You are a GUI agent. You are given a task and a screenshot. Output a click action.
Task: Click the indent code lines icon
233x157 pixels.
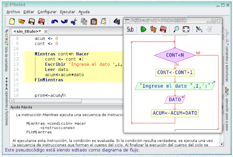point(103,21)
